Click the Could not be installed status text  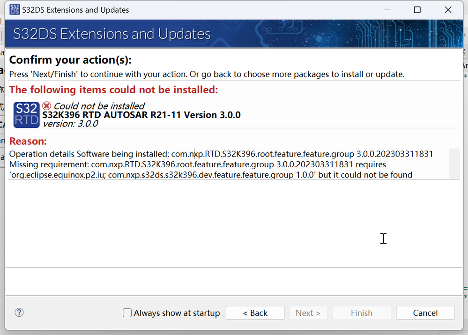99,106
